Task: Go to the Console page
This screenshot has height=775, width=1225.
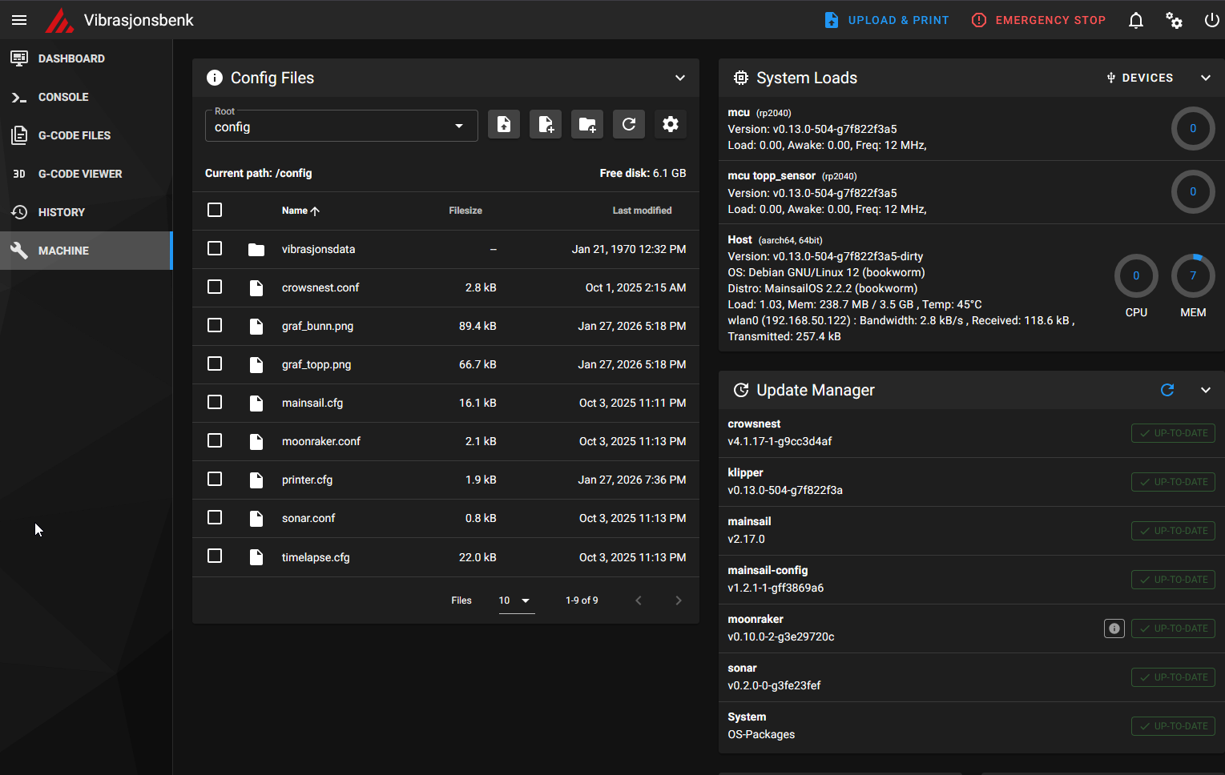Action: pos(63,97)
